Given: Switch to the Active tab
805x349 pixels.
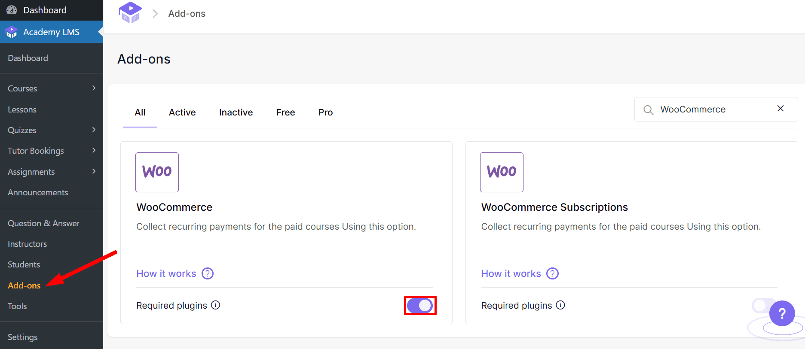Looking at the screenshot, I should (182, 112).
